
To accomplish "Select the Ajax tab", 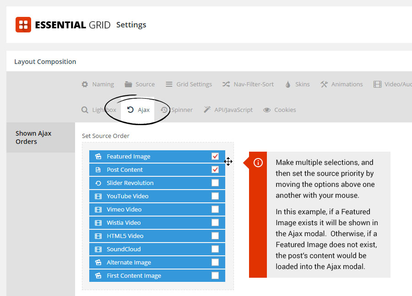I will pyautogui.click(x=138, y=110).
